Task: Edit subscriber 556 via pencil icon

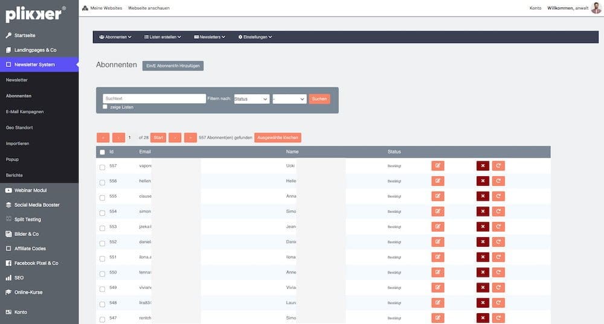Action: 437,181
